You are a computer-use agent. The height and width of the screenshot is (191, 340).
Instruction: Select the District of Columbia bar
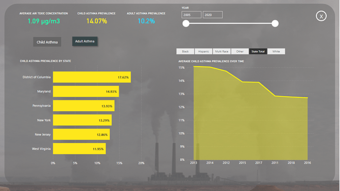[x=92, y=77]
